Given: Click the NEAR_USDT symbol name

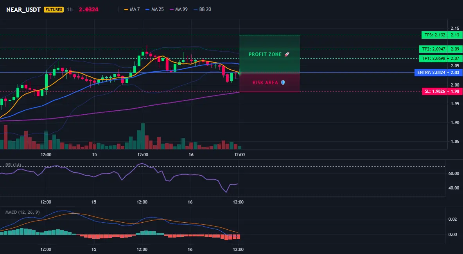Looking at the screenshot, I should pyautogui.click(x=23, y=9).
